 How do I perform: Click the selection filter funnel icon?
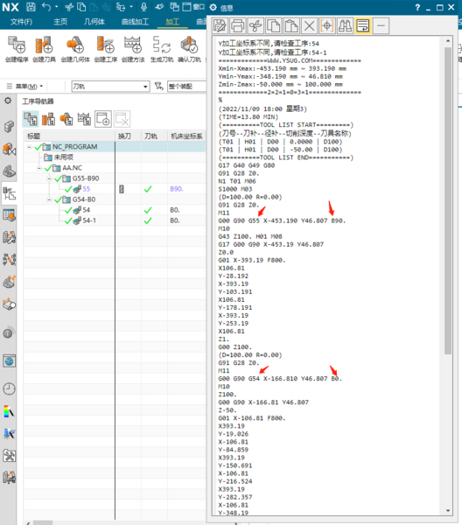click(x=159, y=87)
